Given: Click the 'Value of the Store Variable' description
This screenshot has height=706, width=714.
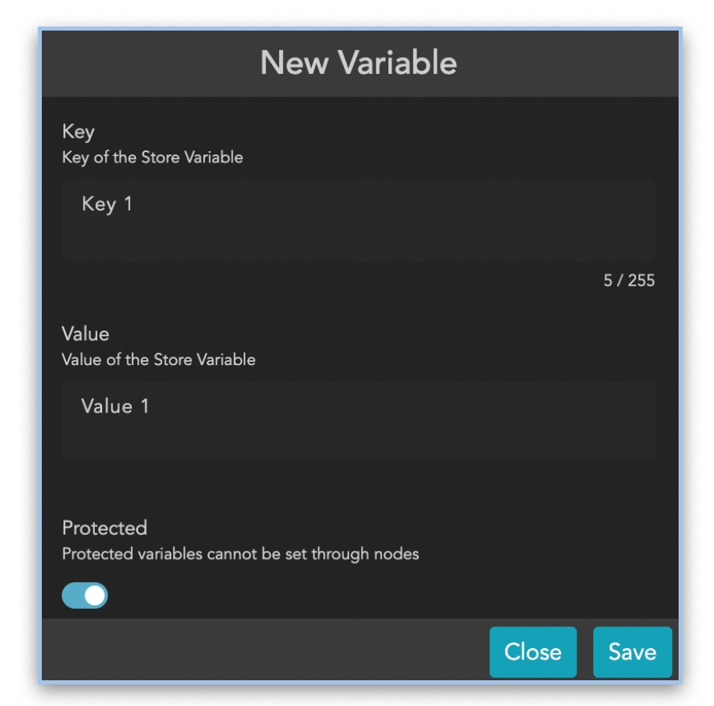Looking at the screenshot, I should (158, 359).
